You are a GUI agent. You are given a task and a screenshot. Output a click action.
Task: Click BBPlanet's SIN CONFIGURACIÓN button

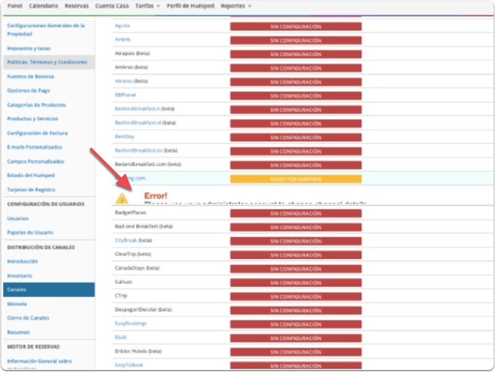pyautogui.click(x=296, y=96)
